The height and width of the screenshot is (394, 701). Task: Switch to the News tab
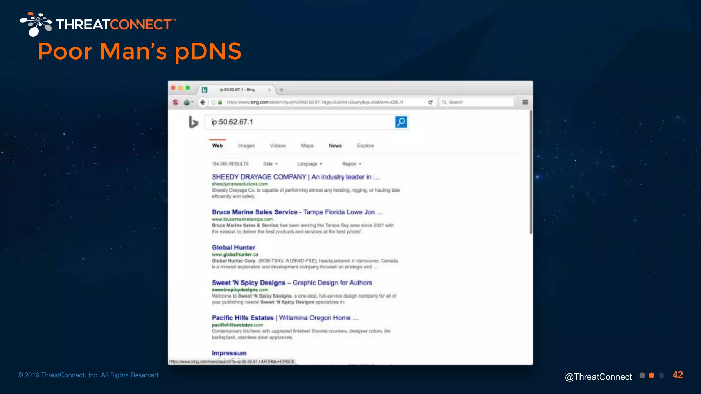pyautogui.click(x=335, y=146)
